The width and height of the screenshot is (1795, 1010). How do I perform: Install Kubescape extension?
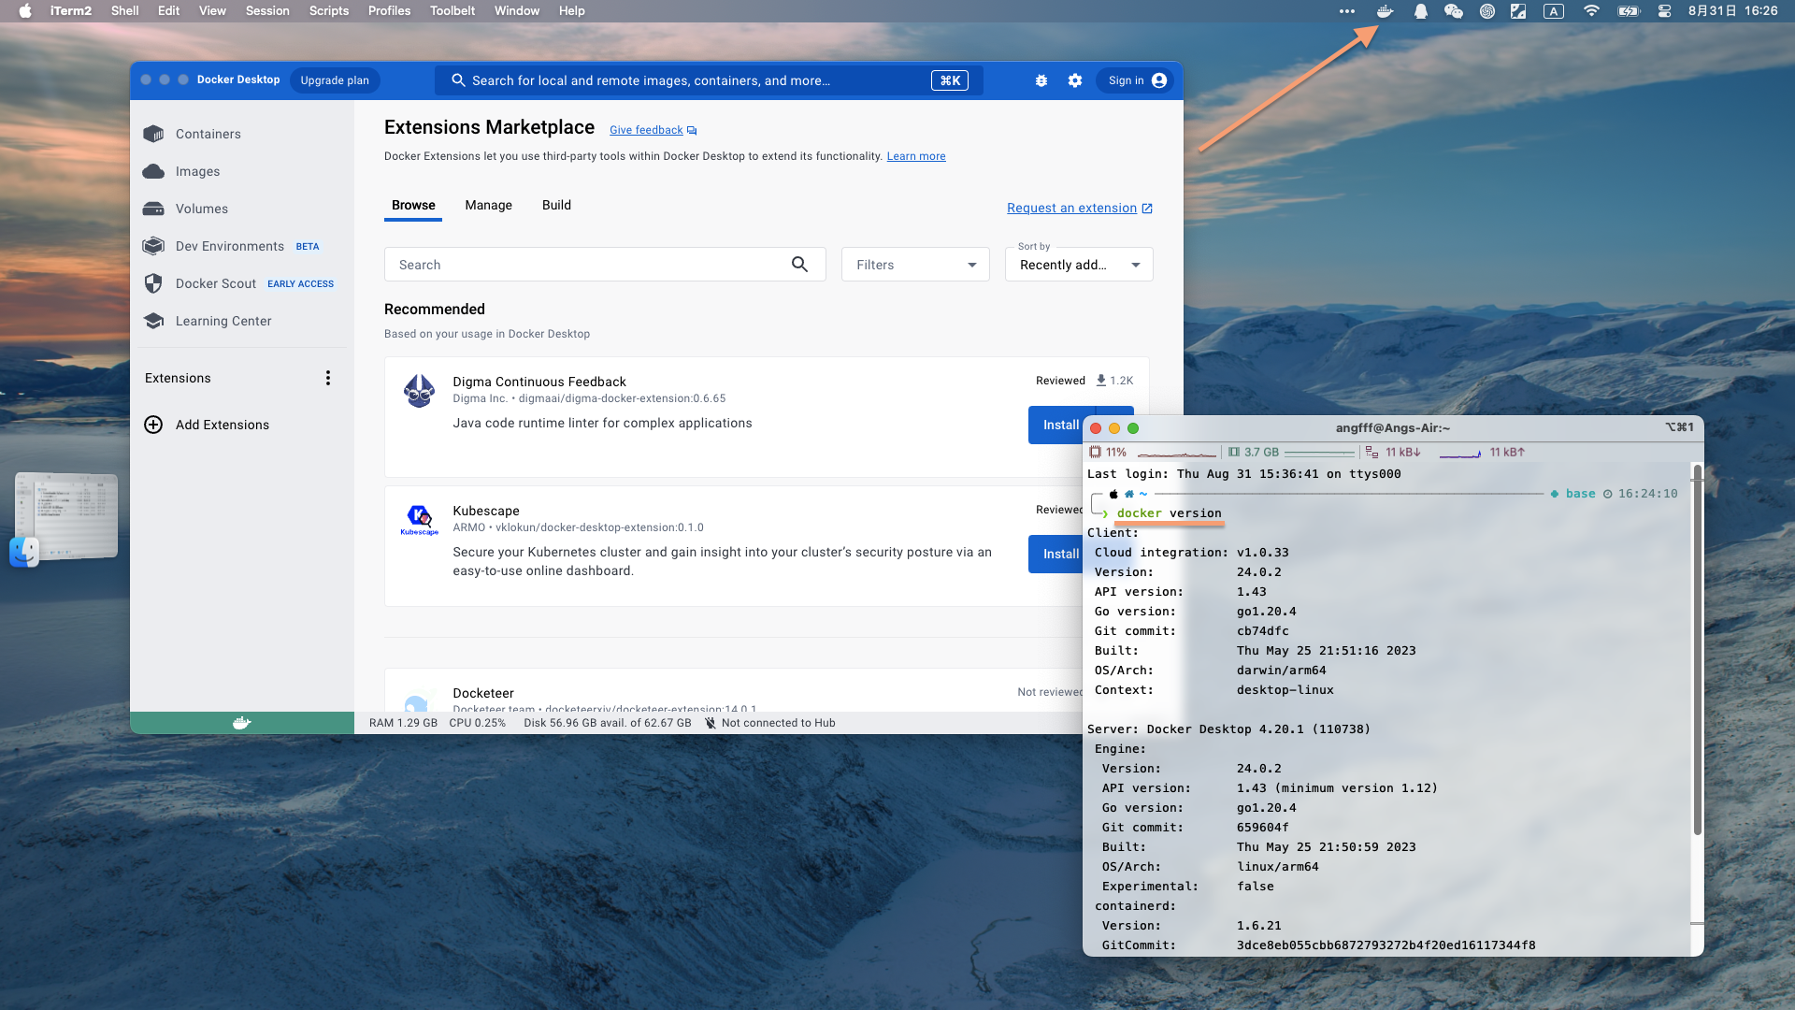(1056, 554)
